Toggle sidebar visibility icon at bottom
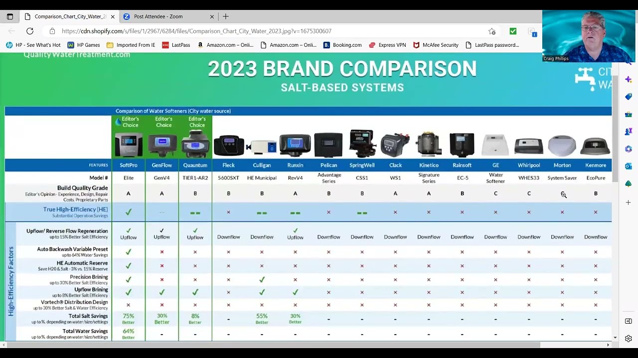This screenshot has width=638, height=358. (x=629, y=321)
